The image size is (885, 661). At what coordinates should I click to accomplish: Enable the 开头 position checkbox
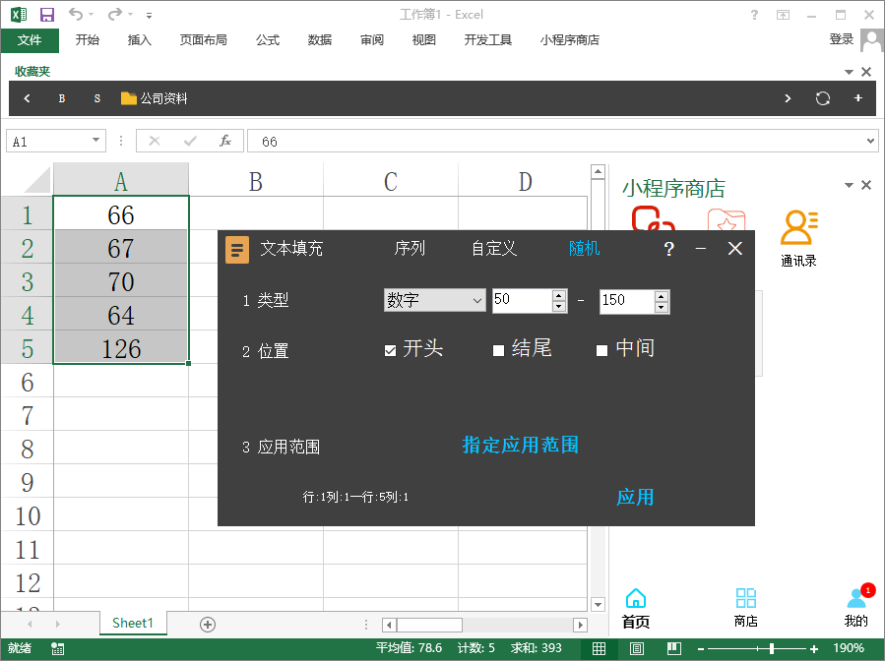(x=390, y=351)
